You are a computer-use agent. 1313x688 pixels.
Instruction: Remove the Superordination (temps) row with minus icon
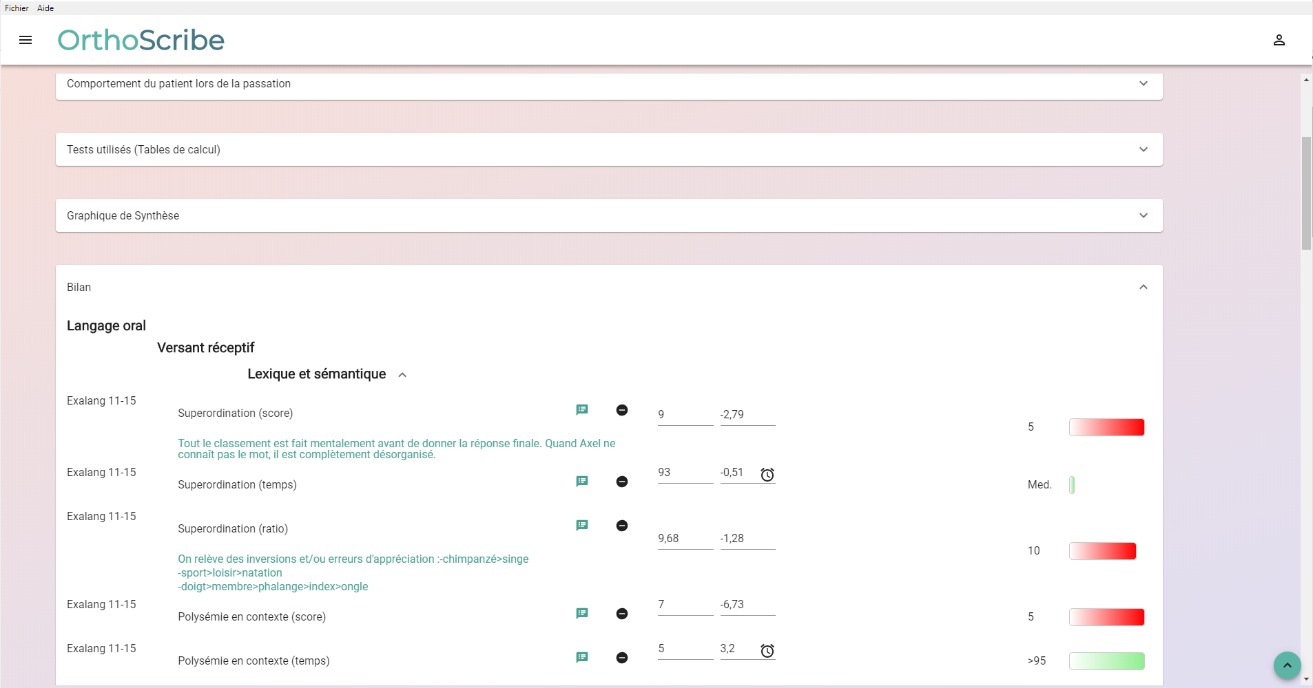(621, 482)
